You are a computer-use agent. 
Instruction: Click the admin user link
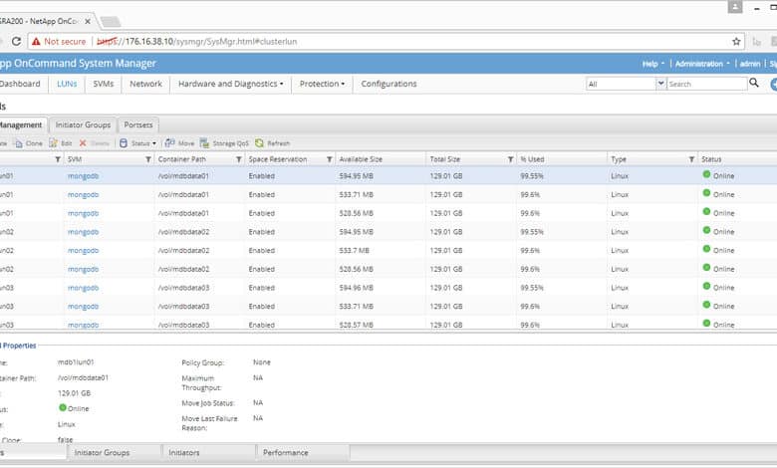pyautogui.click(x=750, y=64)
